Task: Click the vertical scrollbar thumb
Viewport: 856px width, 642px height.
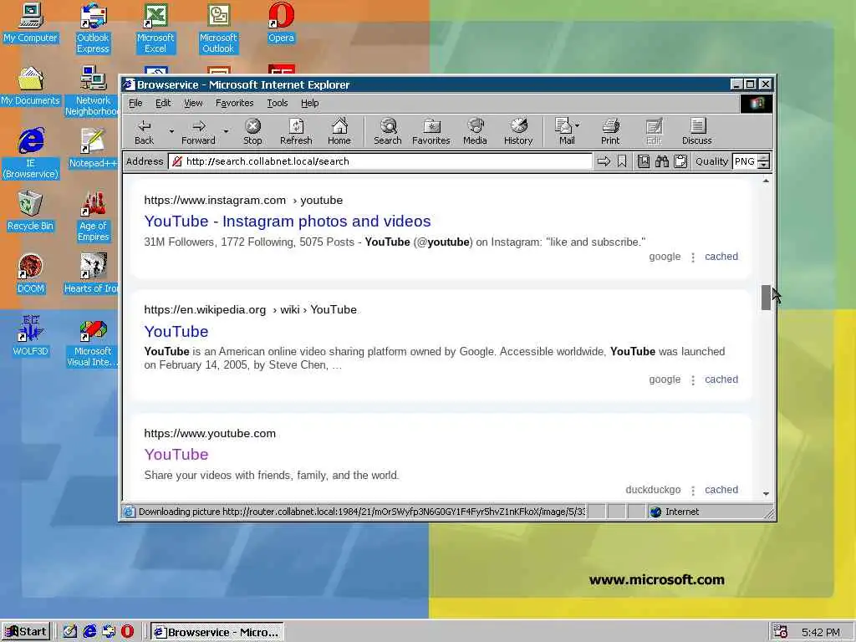Action: (766, 298)
